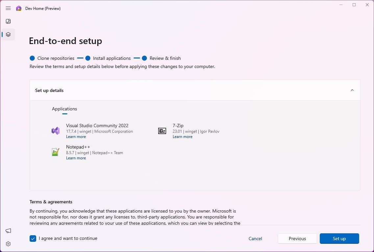Uncheck 'I agree and want to continue'

[x=33, y=239]
